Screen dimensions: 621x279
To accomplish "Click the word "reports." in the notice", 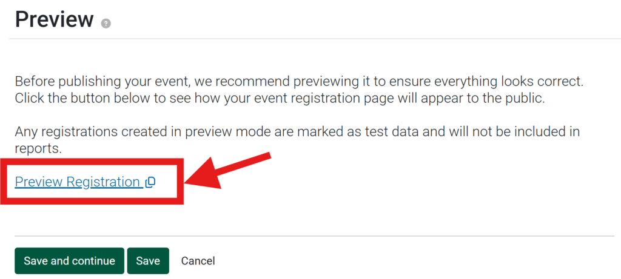I will (38, 148).
